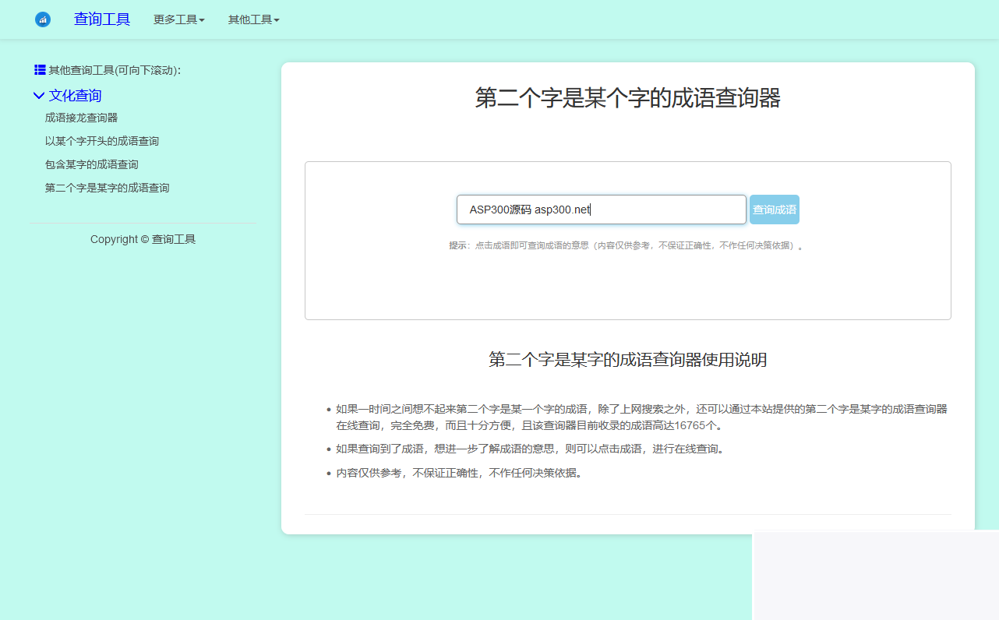Viewport: 999px width, 620px height.
Task: Click the hint text below the search box
Action: point(628,245)
